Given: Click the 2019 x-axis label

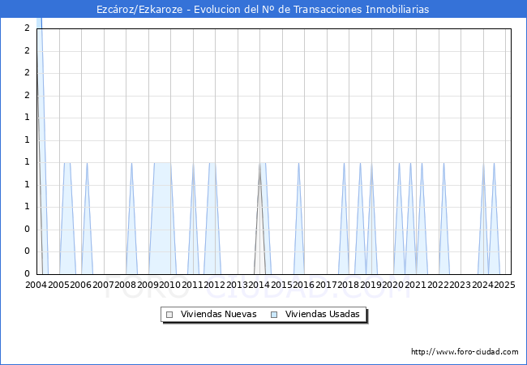Looking at the screenshot, I should pyautogui.click(x=371, y=285).
